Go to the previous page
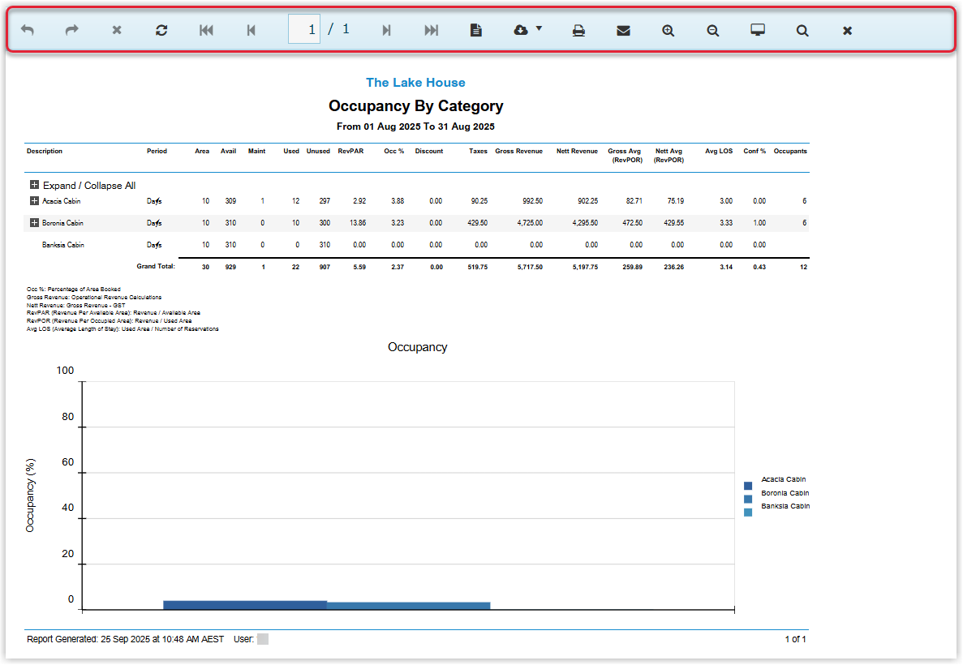This screenshot has width=963, height=665. (251, 30)
